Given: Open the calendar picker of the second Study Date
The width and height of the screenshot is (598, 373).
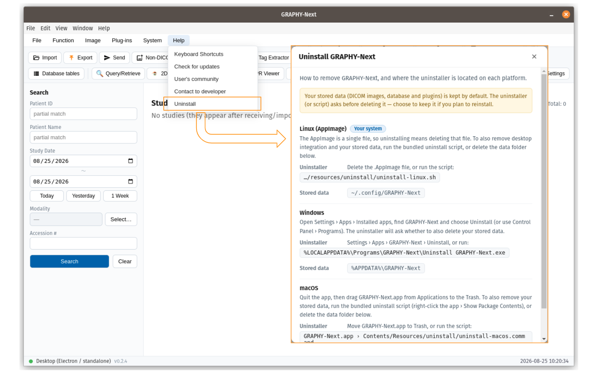Looking at the screenshot, I should [x=130, y=182].
